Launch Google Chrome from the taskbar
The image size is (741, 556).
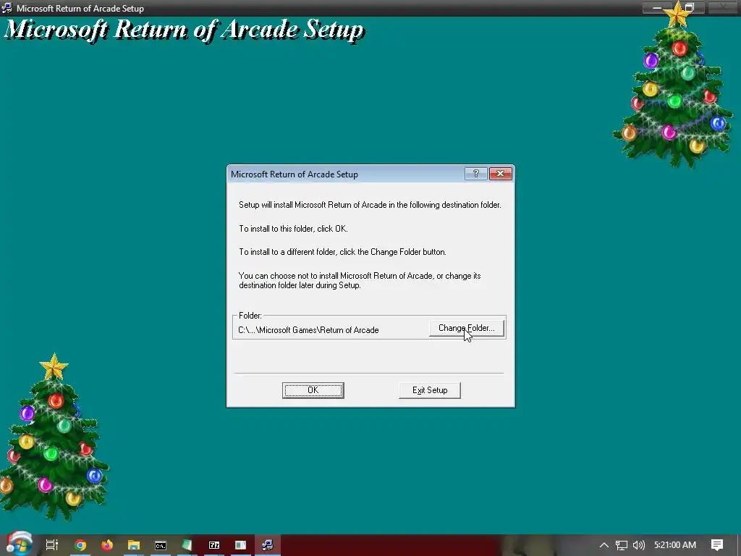(x=80, y=545)
